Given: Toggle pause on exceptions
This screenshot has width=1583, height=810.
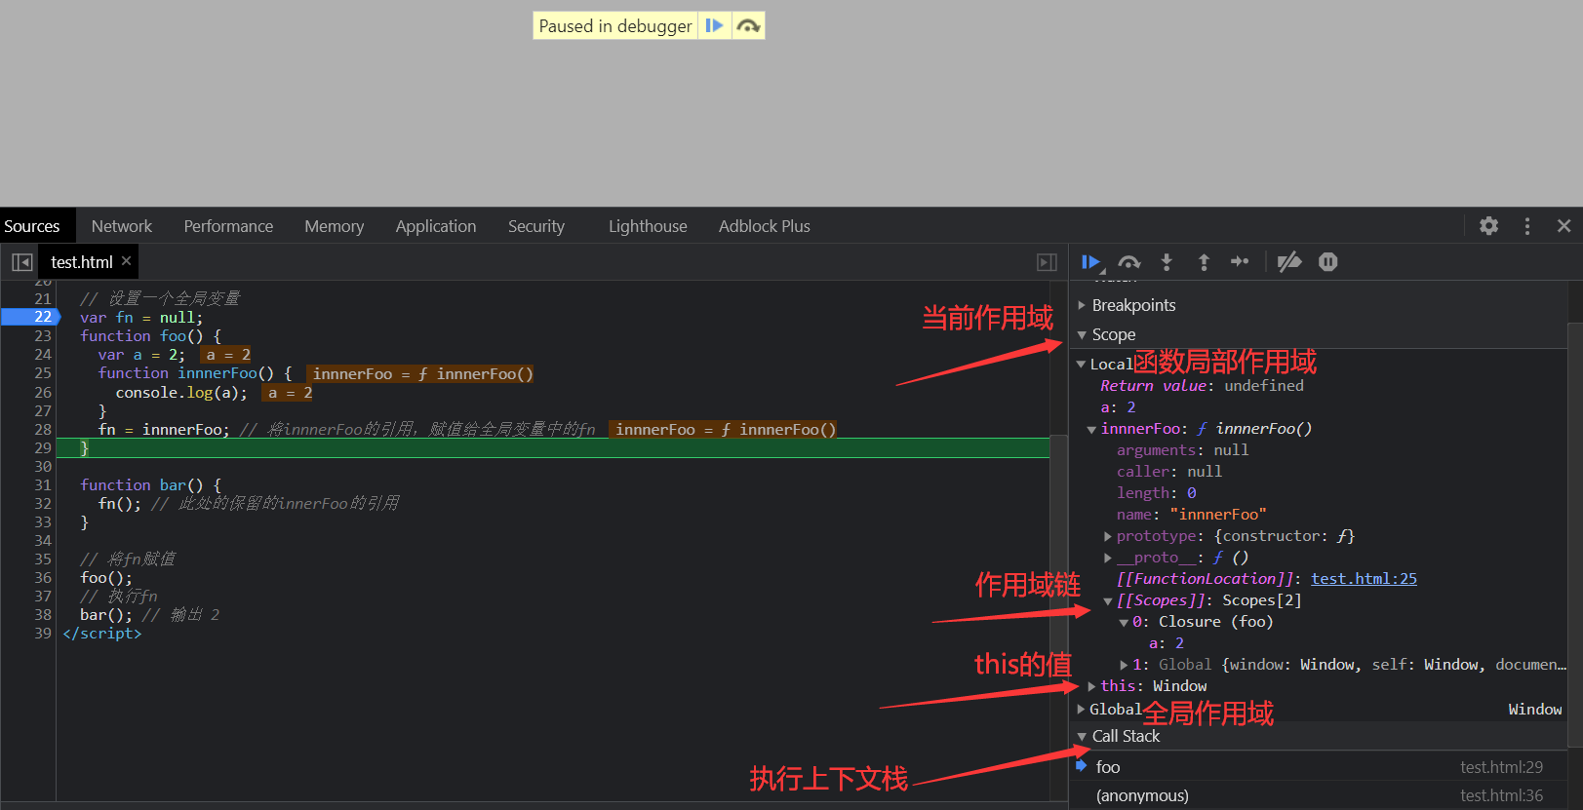Looking at the screenshot, I should click(1328, 262).
